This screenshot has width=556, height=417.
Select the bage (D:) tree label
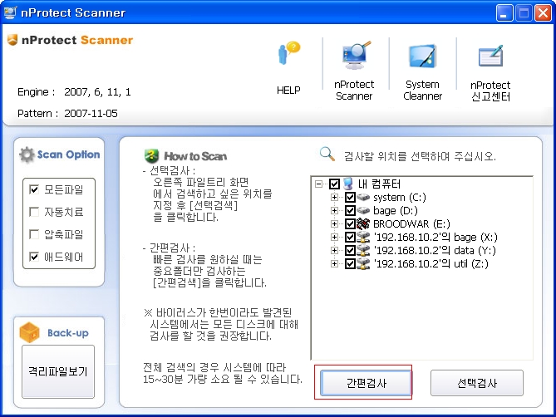click(x=396, y=211)
